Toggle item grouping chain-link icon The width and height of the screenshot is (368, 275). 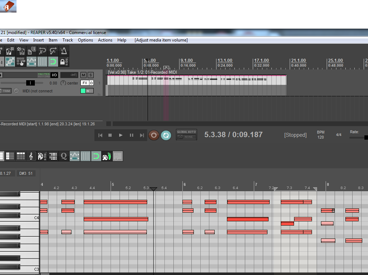click(10, 62)
